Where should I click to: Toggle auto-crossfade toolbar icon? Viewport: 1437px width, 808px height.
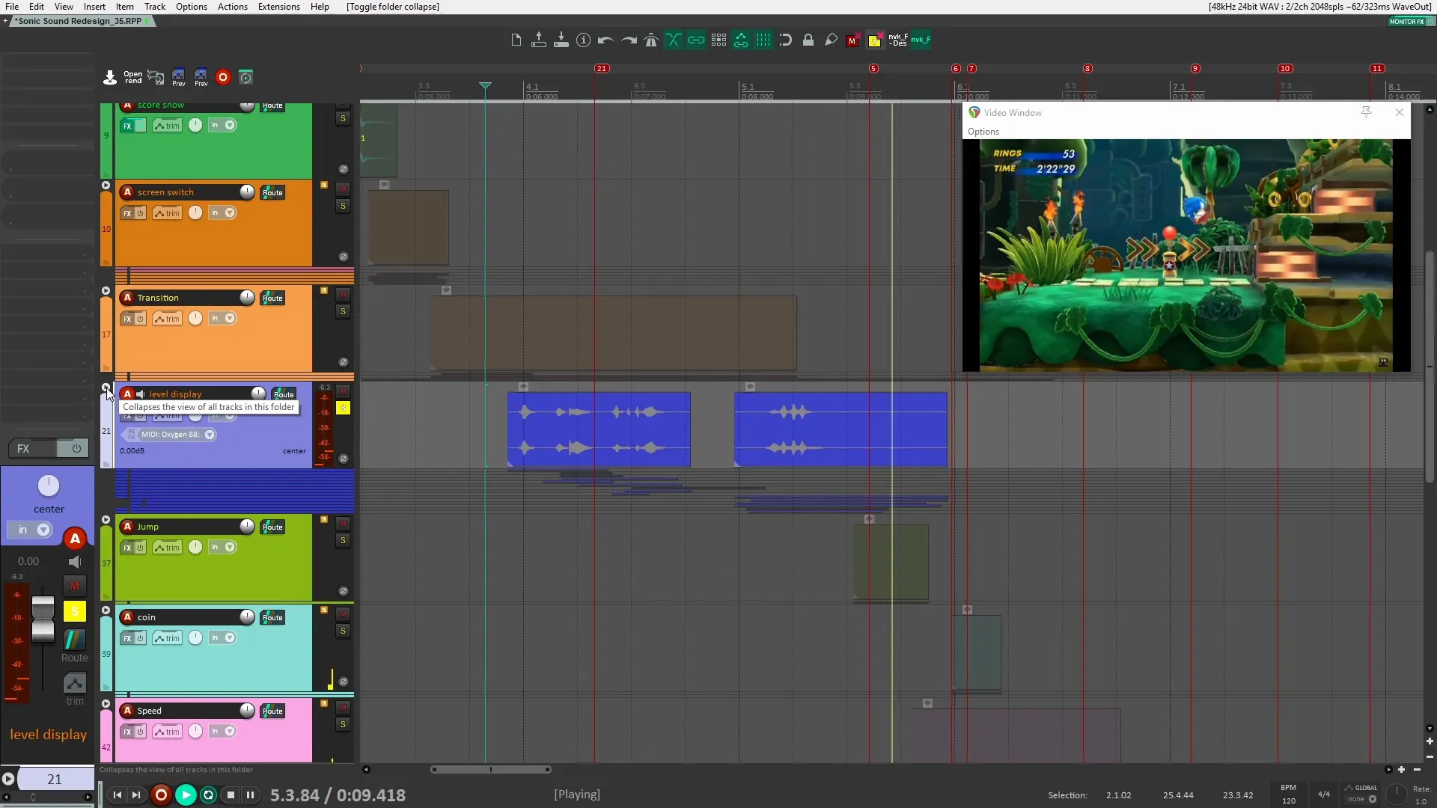[674, 40]
